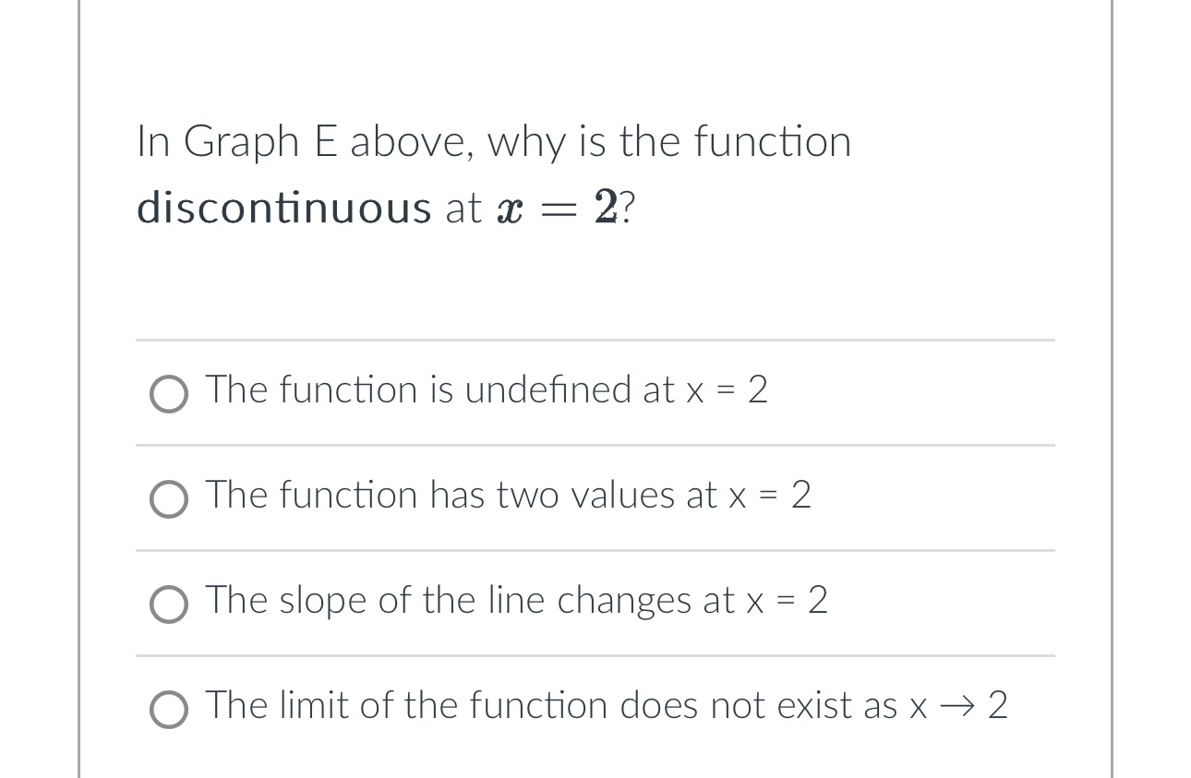Click the first answer's radio circle
The height and width of the screenshot is (778, 1191).
point(169,394)
